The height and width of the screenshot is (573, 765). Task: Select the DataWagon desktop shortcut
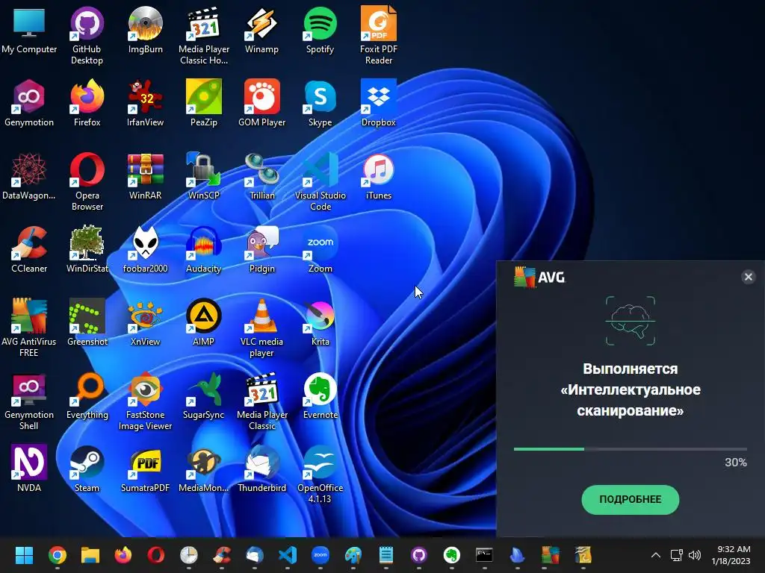(29, 176)
